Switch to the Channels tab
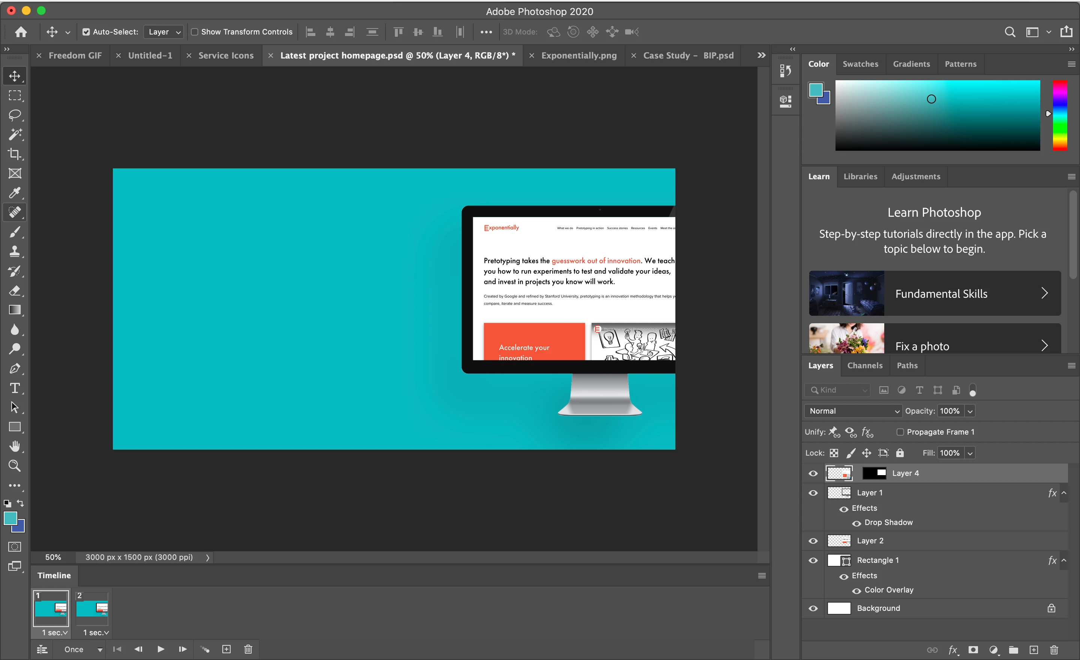This screenshot has width=1080, height=660. [x=864, y=366]
